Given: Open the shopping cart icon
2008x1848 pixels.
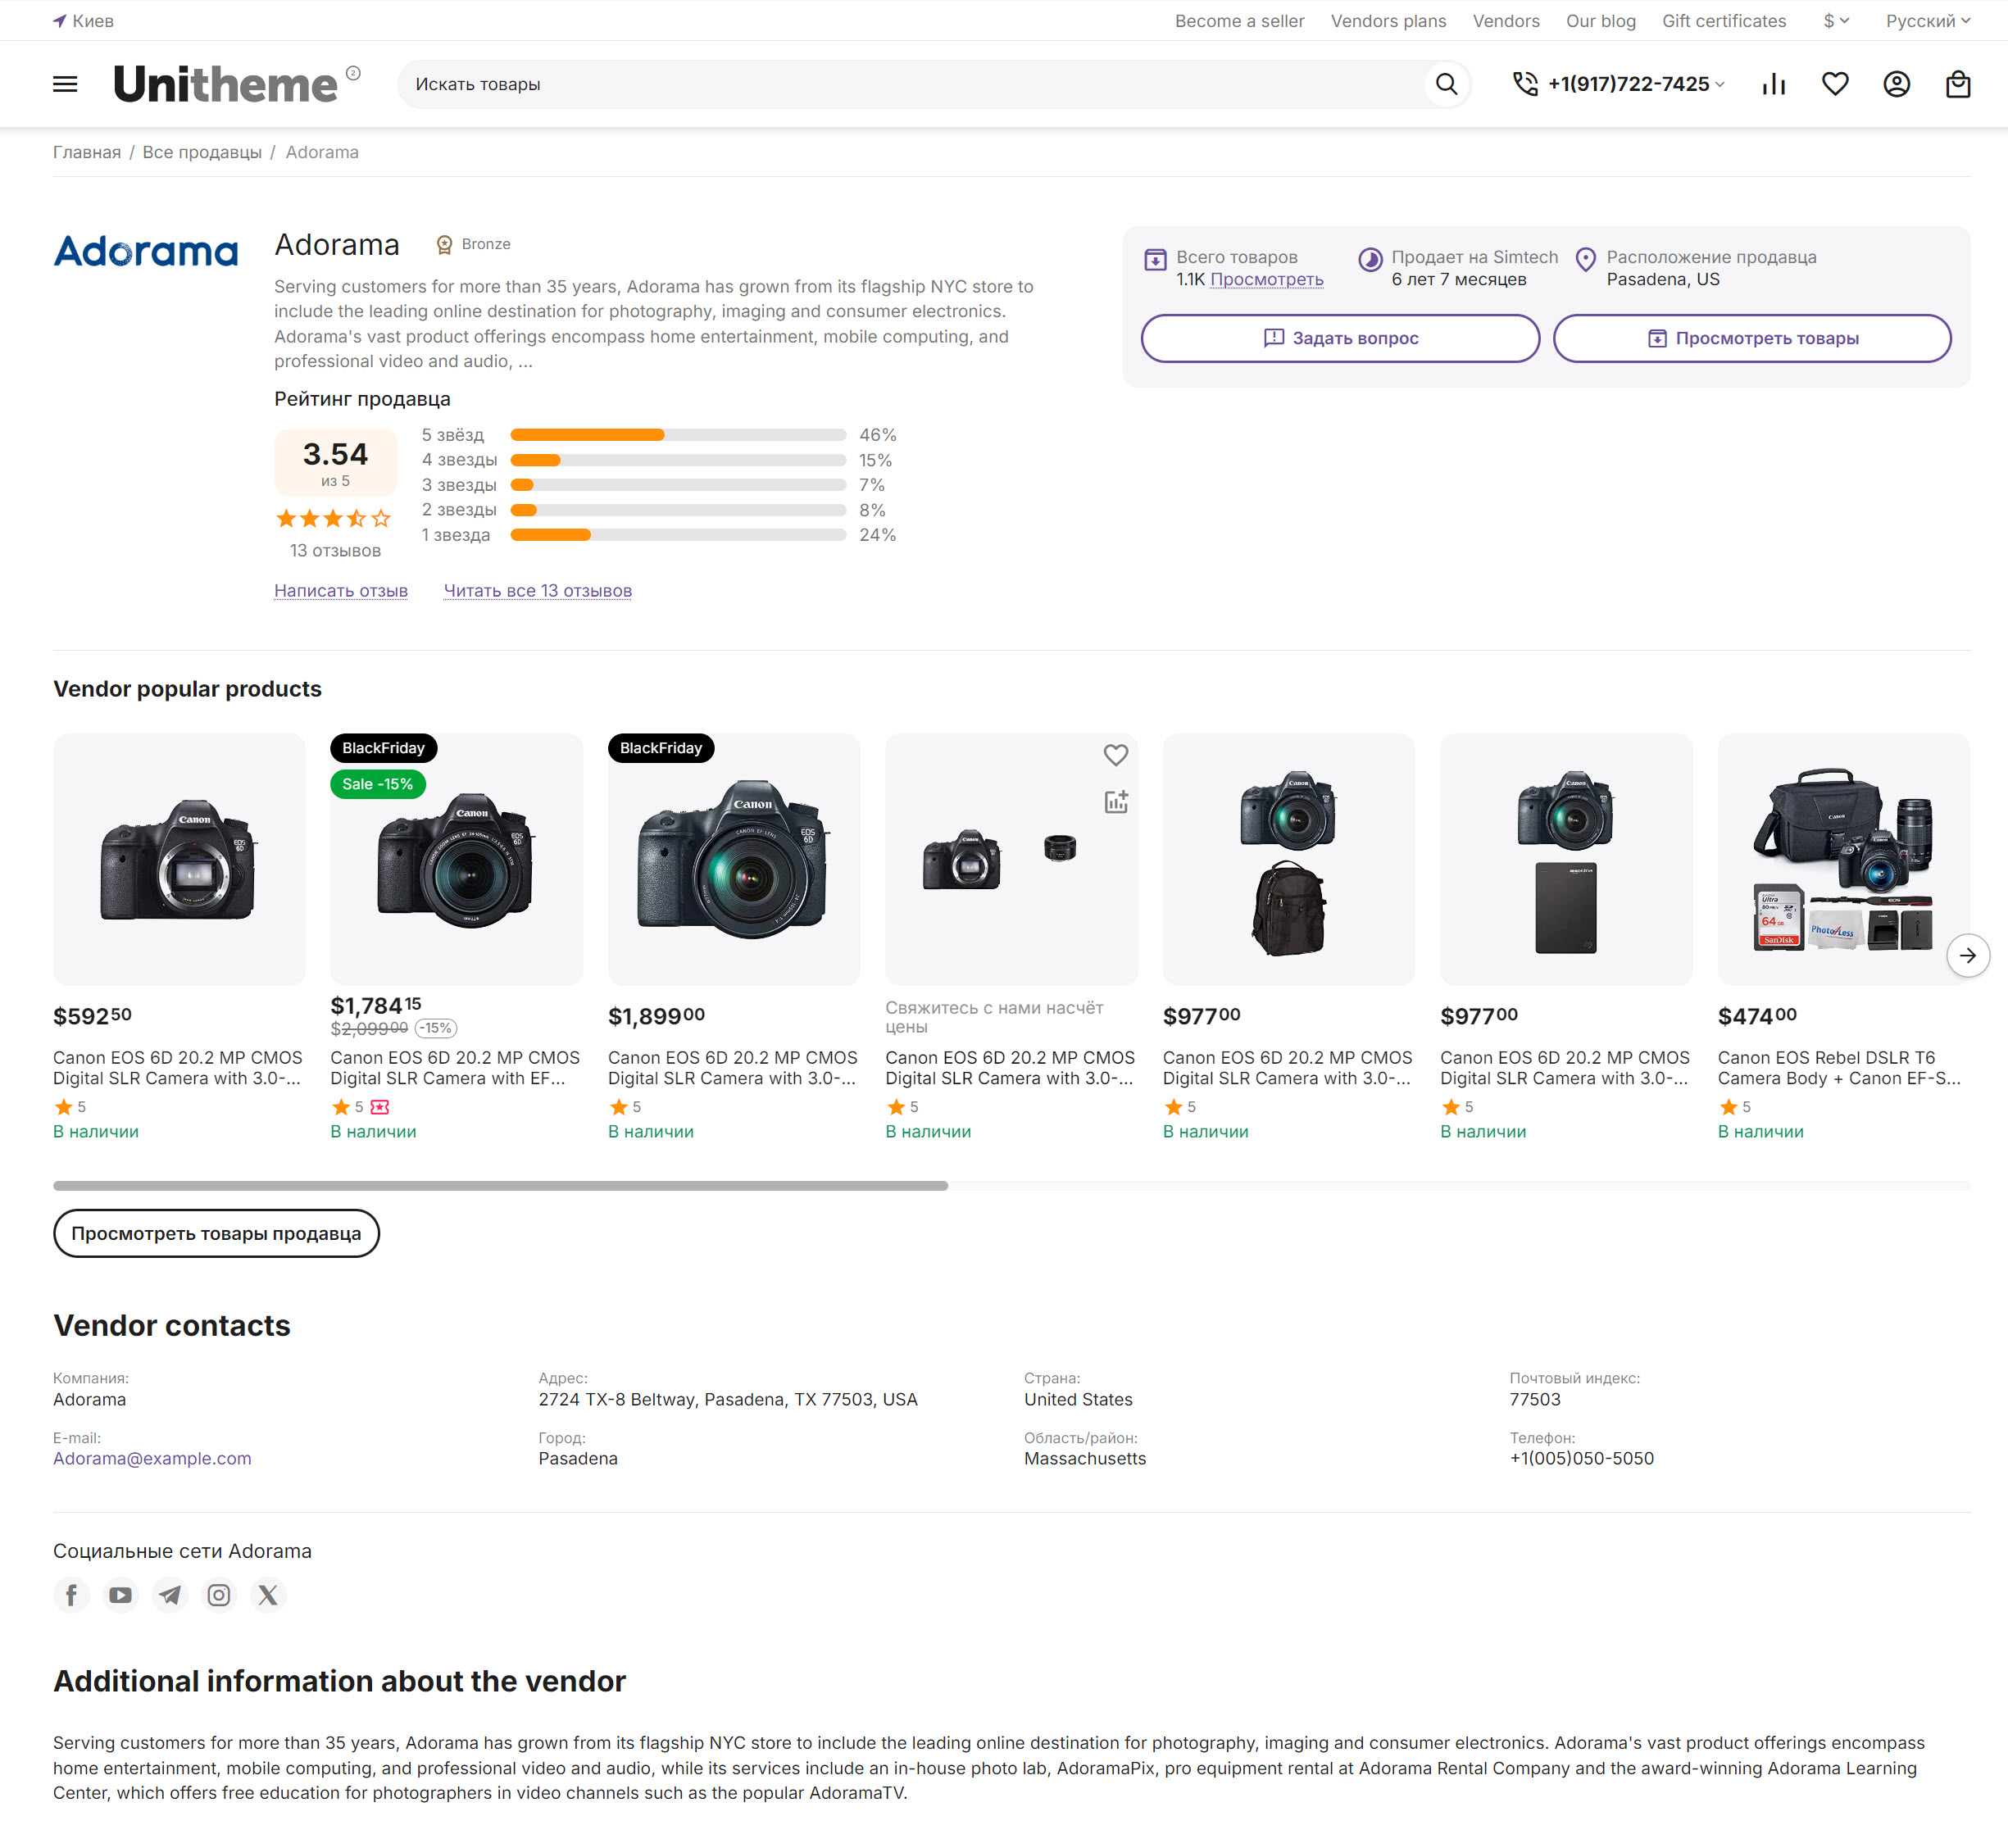Looking at the screenshot, I should tap(1957, 84).
